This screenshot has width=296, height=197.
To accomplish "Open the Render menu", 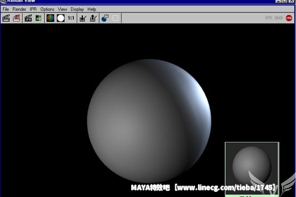I will click(x=19, y=9).
